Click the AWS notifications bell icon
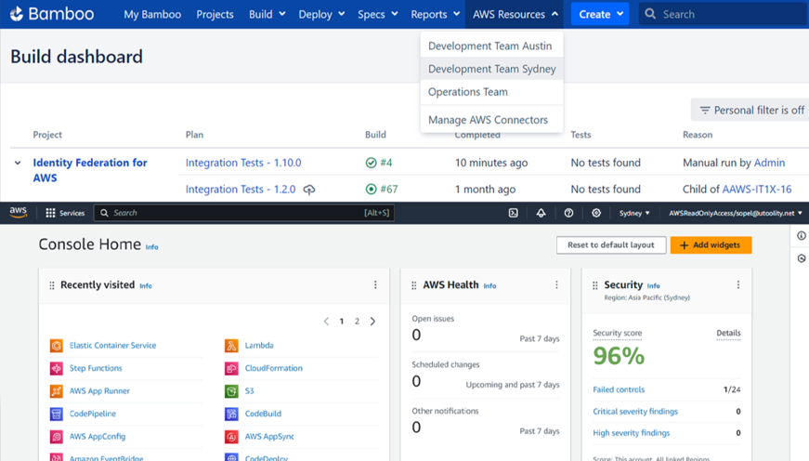This screenshot has height=461, width=809. coord(541,213)
